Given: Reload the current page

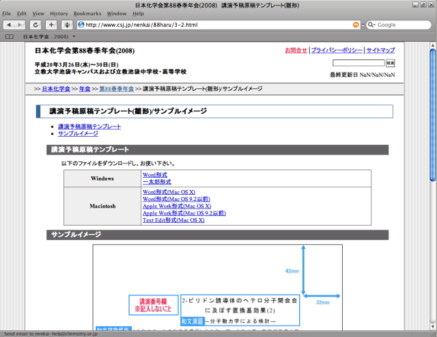Looking at the screenshot, I should click(37, 25).
